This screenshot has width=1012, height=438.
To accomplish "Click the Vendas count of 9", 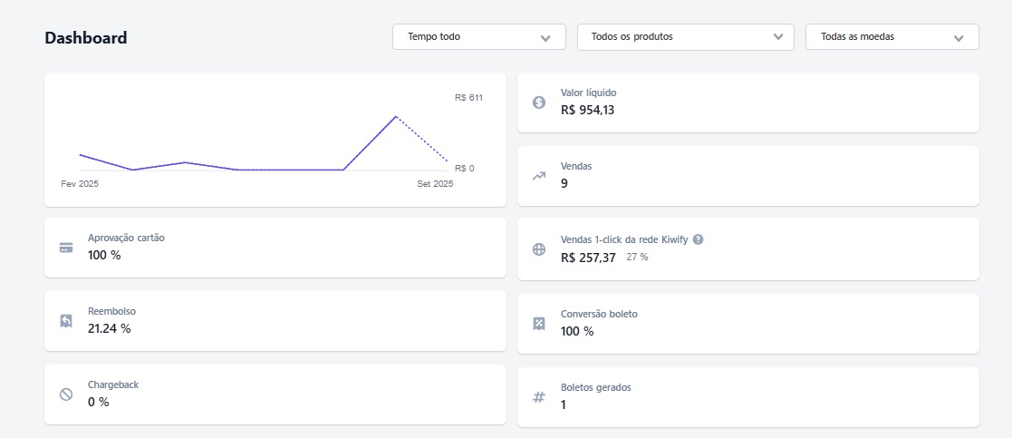I will [x=564, y=183].
